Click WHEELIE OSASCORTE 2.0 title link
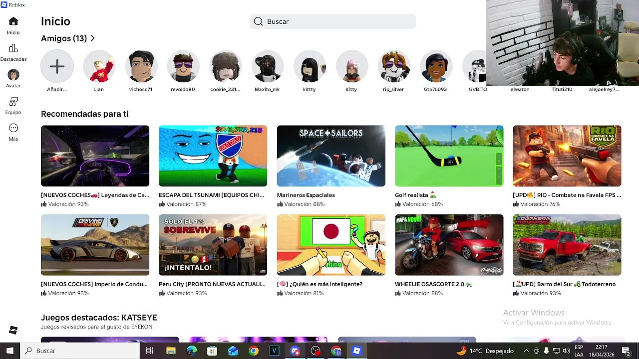Screen dimensions: 639x359 (433, 284)
